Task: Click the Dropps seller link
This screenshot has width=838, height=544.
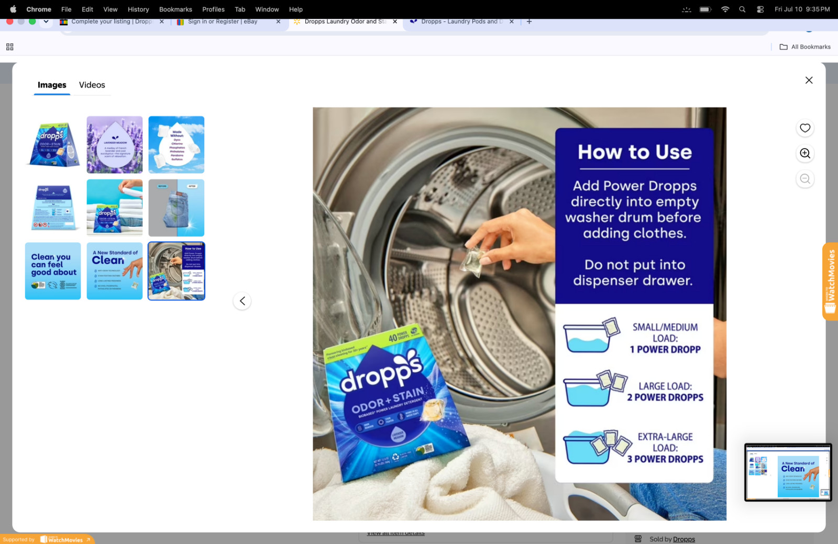Action: 683,539
